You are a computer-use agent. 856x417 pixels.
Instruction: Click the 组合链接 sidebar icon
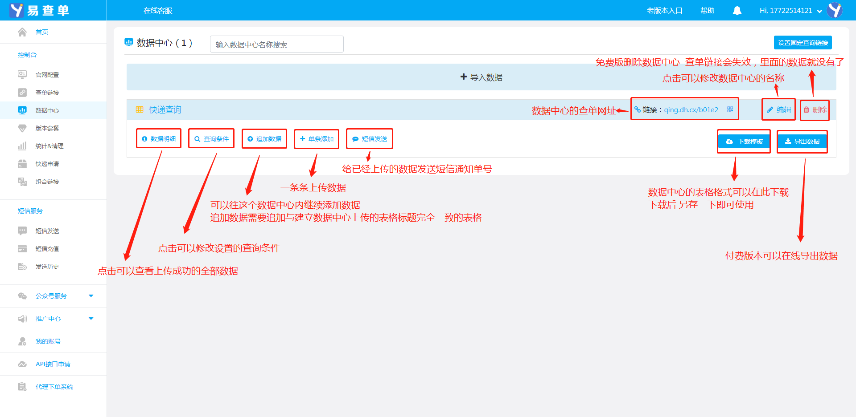(x=22, y=182)
